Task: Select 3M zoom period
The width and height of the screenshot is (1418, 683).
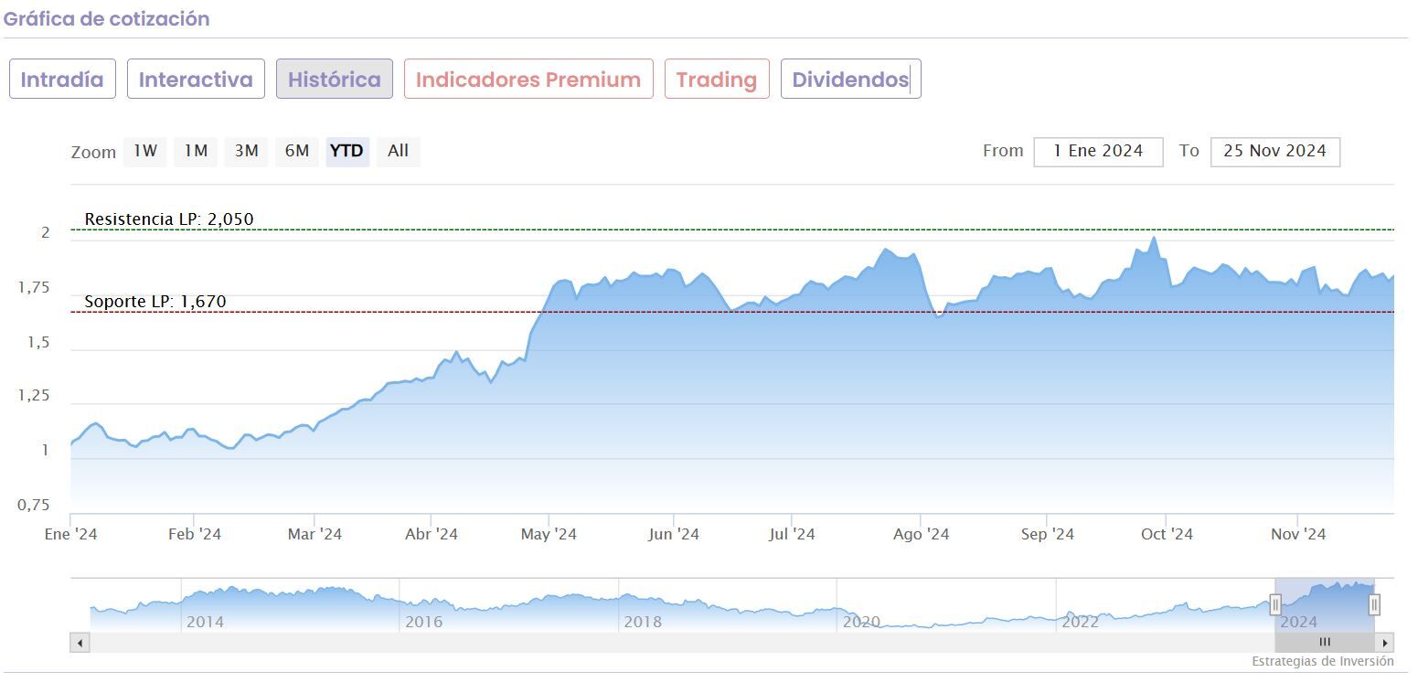Action: point(246,151)
